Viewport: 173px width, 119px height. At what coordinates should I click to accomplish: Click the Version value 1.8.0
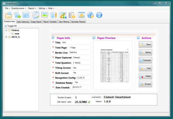click(107, 101)
